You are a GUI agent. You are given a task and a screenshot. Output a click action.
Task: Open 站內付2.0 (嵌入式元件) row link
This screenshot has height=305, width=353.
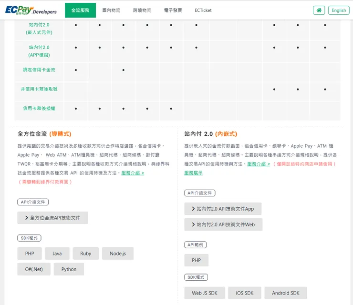[39, 29]
